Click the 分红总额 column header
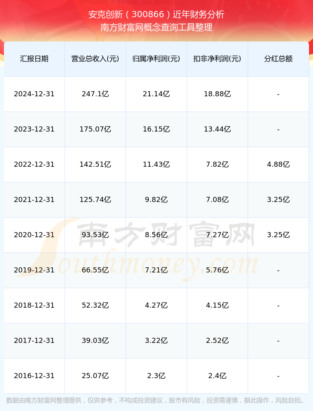The height and width of the screenshot is (411, 313). [278, 59]
